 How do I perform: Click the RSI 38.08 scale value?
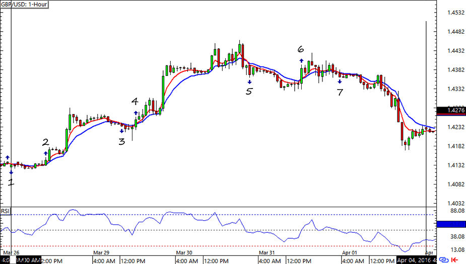[457, 236]
